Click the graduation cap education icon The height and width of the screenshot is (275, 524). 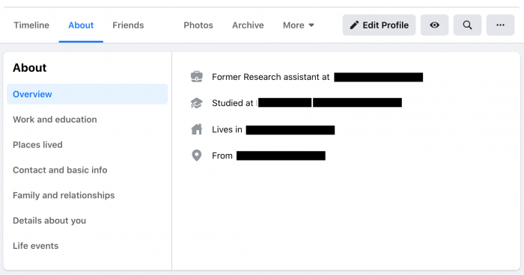pyautogui.click(x=196, y=103)
